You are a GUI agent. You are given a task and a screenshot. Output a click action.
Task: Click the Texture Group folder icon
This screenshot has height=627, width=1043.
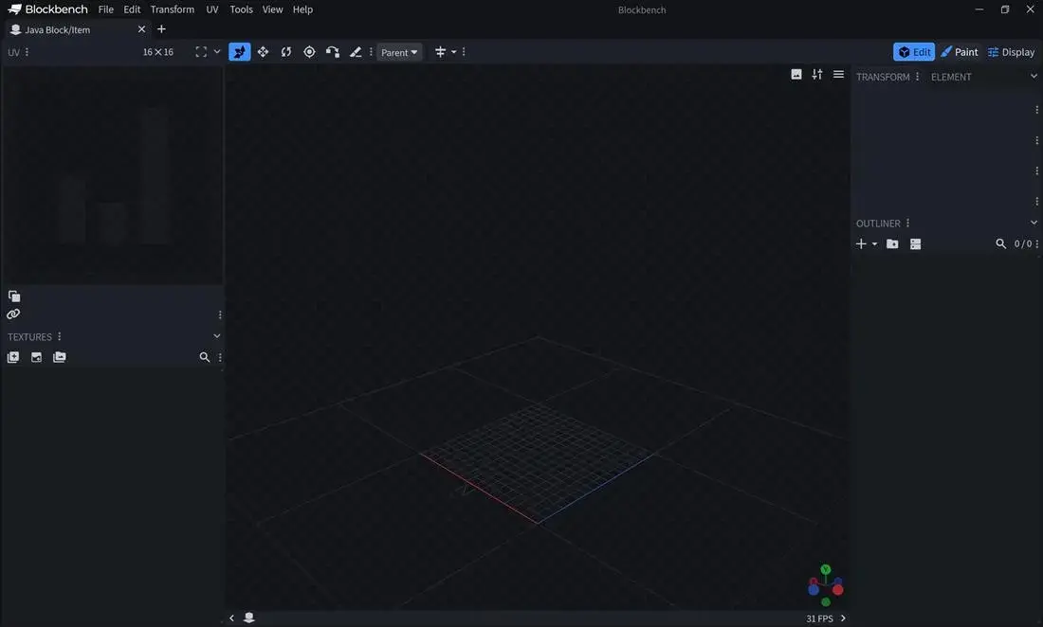tap(59, 357)
